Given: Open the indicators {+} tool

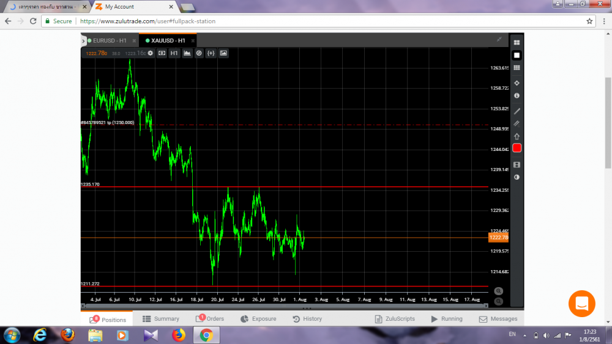Looking at the screenshot, I should coord(211,53).
